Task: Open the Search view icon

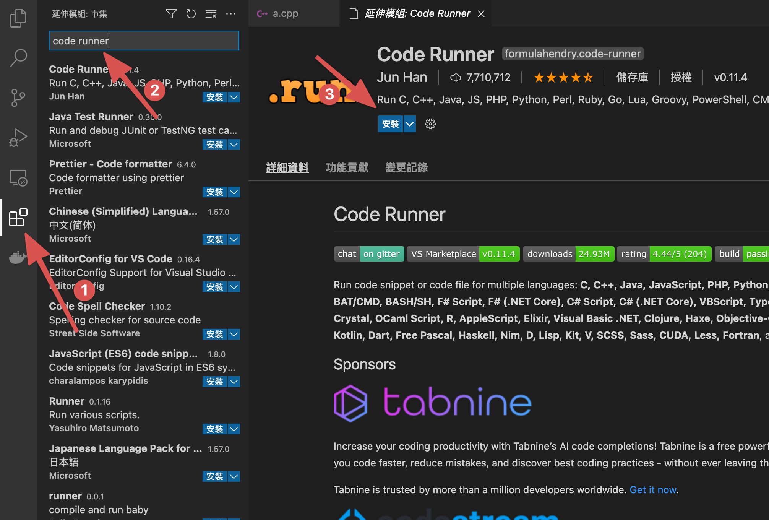Action: [x=18, y=58]
